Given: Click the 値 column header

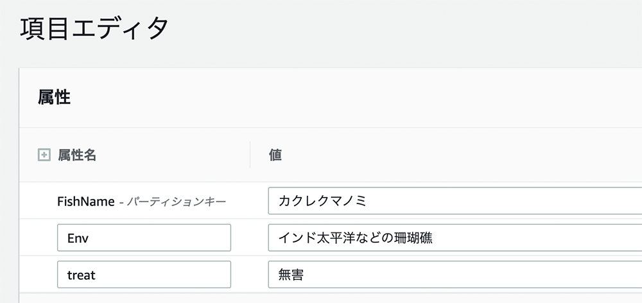Looking at the screenshot, I should (x=275, y=155).
